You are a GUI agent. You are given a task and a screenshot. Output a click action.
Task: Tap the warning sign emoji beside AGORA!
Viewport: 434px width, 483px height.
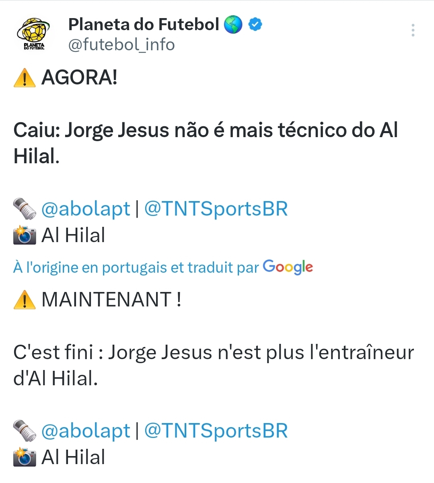[x=25, y=78]
